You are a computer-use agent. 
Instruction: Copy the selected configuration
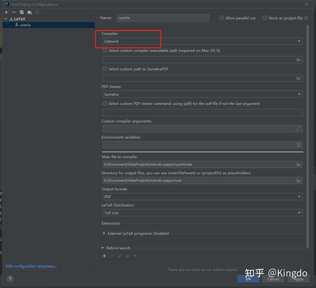22,12
